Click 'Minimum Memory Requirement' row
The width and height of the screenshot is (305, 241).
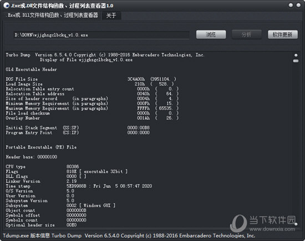(x=92, y=104)
